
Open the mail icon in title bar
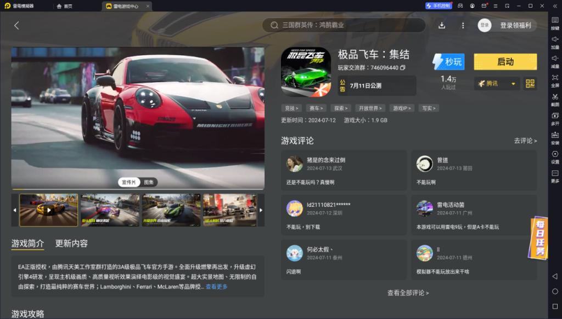tap(484, 5)
